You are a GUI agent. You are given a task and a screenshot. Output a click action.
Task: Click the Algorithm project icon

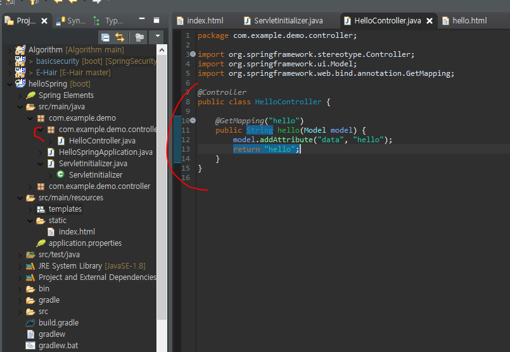pos(20,50)
